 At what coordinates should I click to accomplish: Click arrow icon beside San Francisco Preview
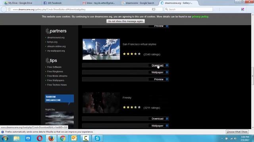coord(167,79)
